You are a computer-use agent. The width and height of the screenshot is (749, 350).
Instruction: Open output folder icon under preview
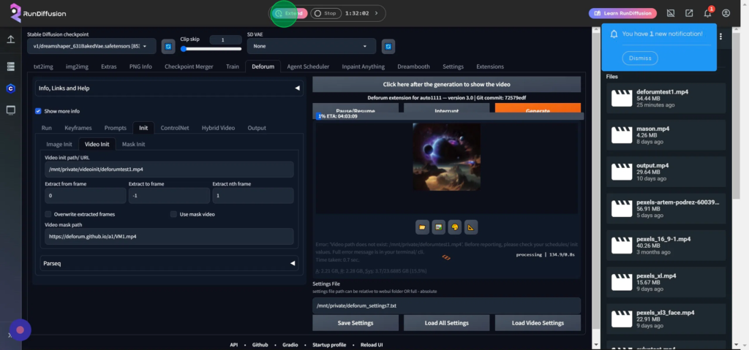tap(422, 227)
